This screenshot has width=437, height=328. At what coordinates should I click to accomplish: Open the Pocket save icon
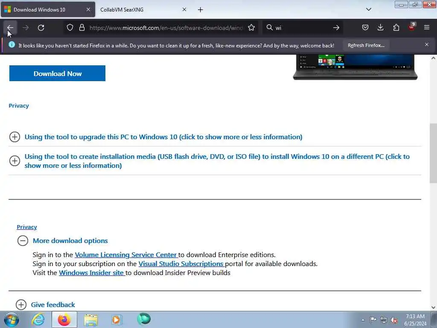365,27
